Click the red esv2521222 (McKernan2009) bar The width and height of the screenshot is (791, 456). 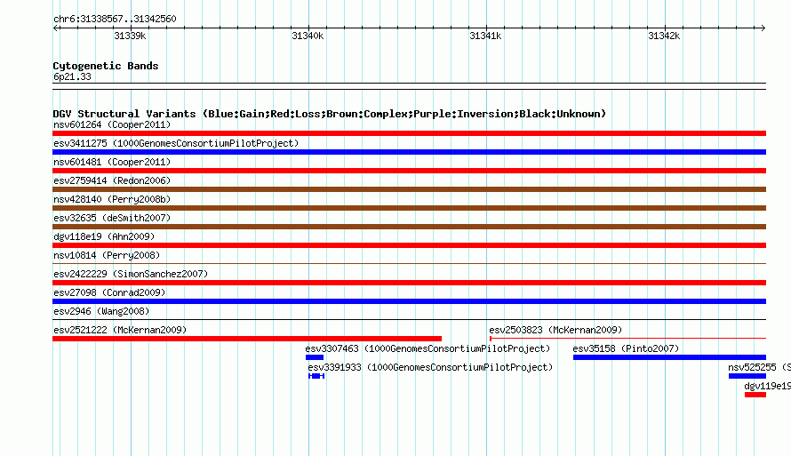click(x=247, y=339)
